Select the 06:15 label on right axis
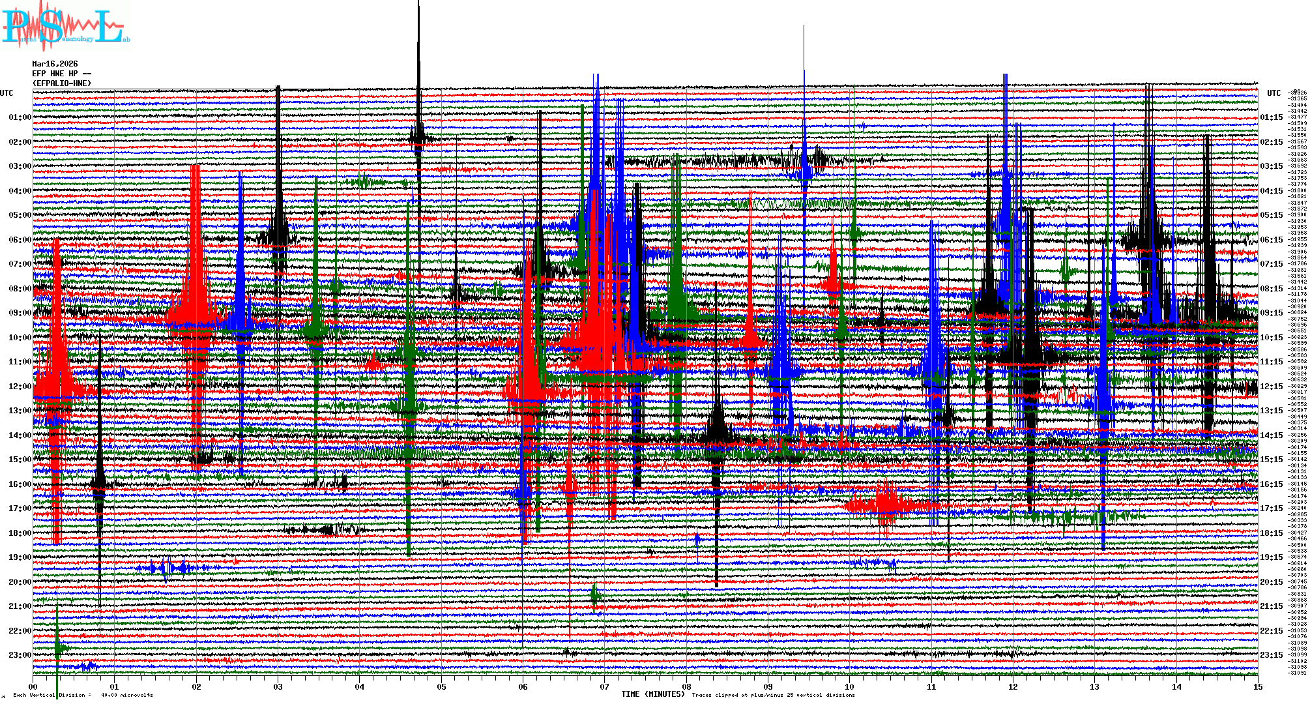Screen dimensions: 1310x704 (1271, 240)
